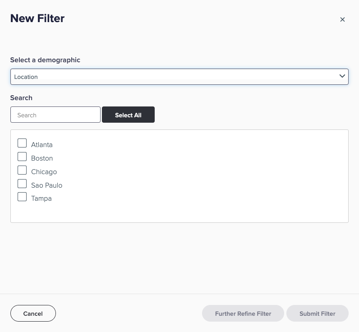
Task: Check the Sao Paulo checkbox
Action: tap(22, 184)
